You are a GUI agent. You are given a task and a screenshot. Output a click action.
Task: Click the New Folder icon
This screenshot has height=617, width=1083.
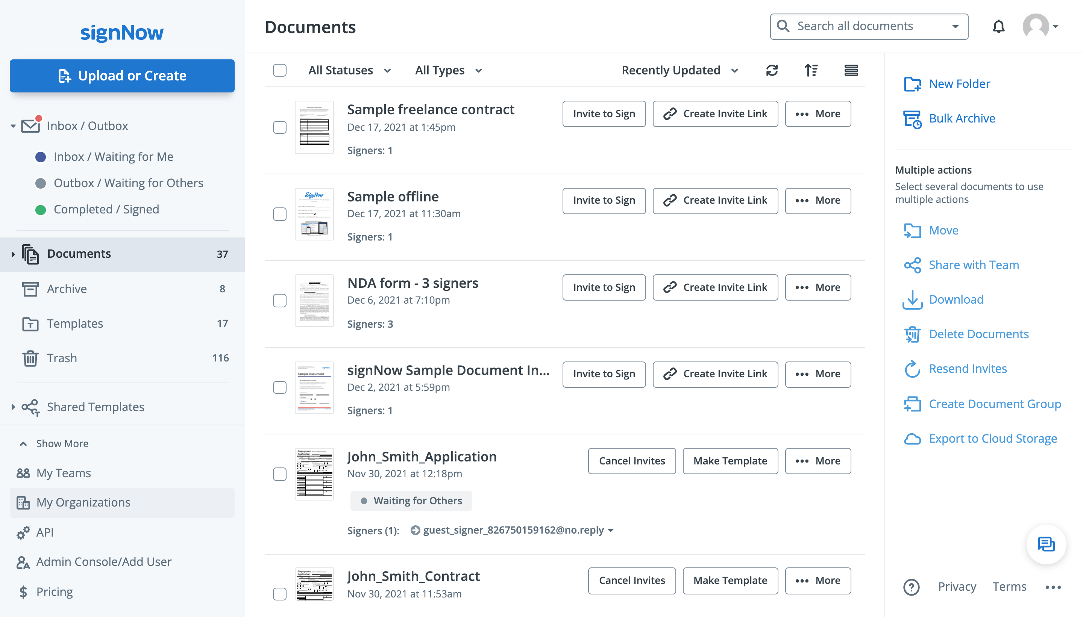912,84
